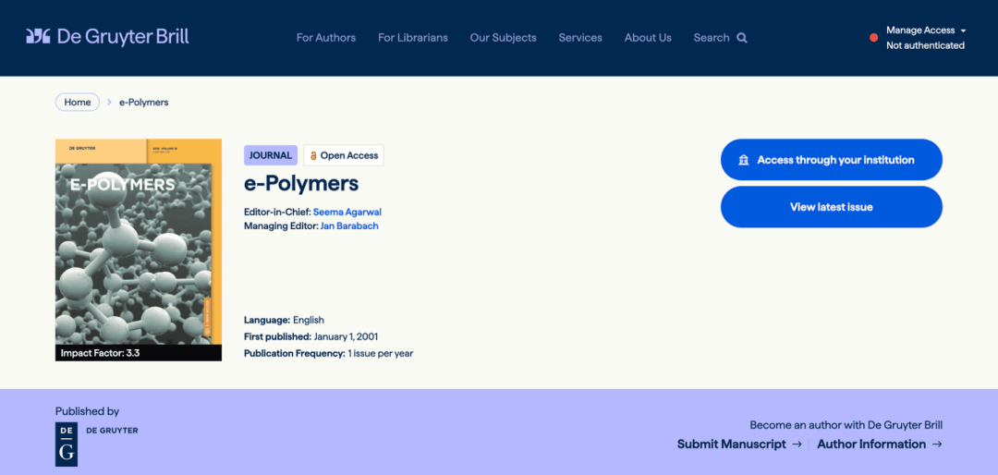Viewport: 998px width, 475px height.
Task: Click the search magnifier icon
Action: tap(742, 38)
